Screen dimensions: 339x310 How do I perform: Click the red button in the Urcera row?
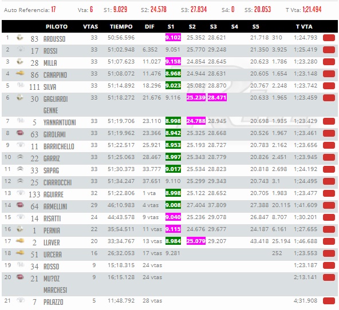[329, 253]
